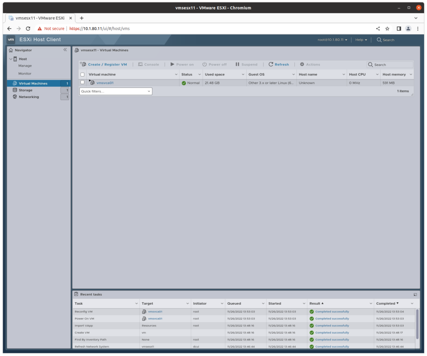Open the Chromium profile icon
427x356 pixels.
click(408, 29)
